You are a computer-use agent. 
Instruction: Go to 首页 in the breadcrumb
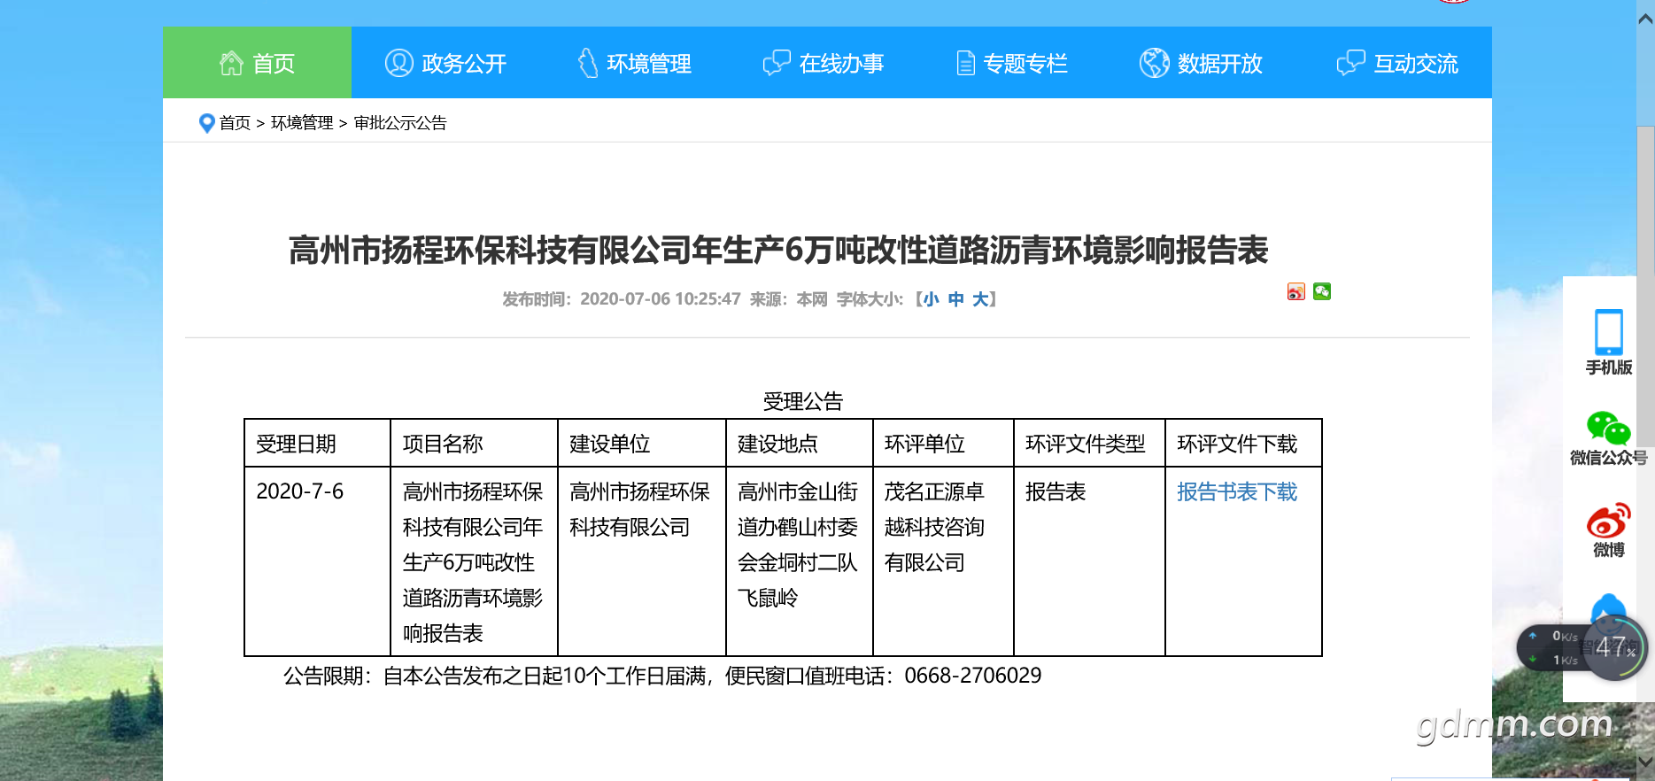pos(235,123)
